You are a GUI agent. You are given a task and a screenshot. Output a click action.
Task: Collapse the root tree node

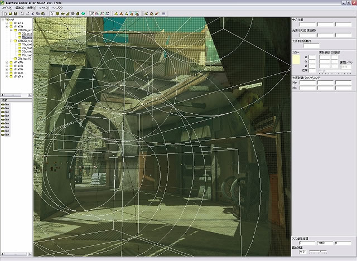pyautogui.click(x=3, y=19)
